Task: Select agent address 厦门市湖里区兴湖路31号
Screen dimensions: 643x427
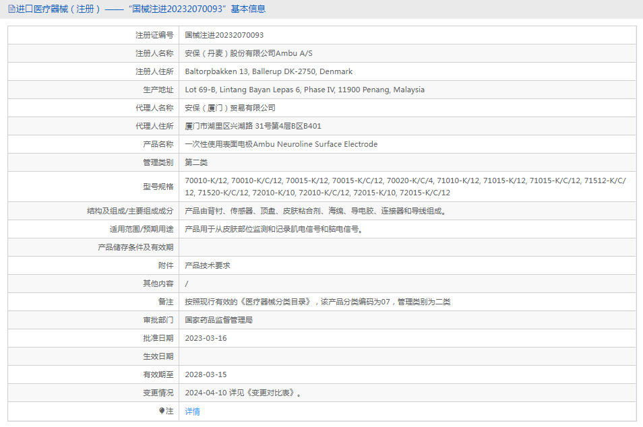Action: click(x=253, y=126)
